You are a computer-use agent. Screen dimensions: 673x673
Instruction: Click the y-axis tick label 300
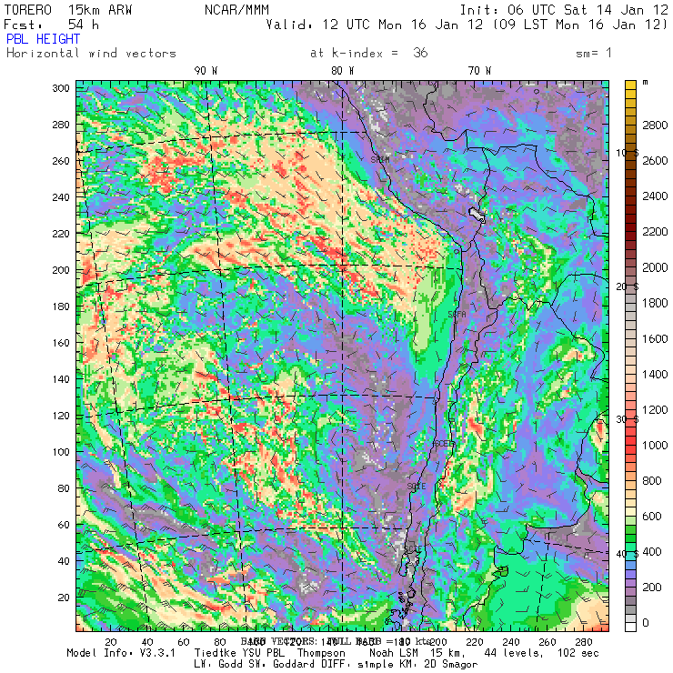(x=61, y=88)
